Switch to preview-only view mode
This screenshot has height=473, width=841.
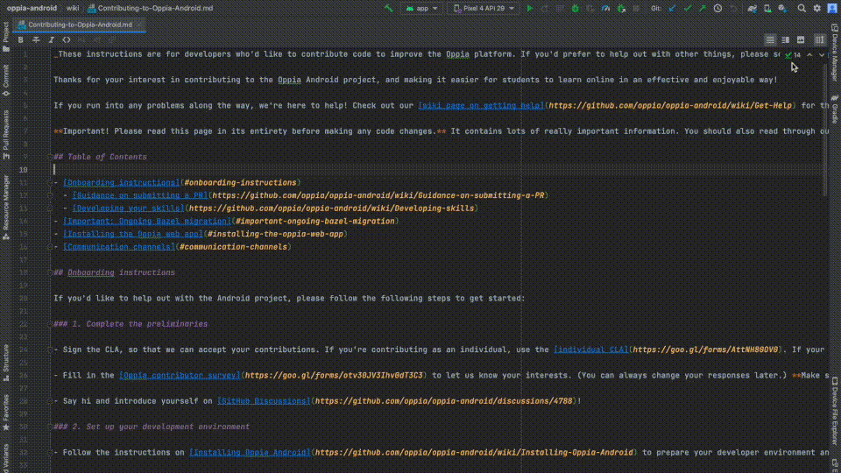tap(801, 39)
